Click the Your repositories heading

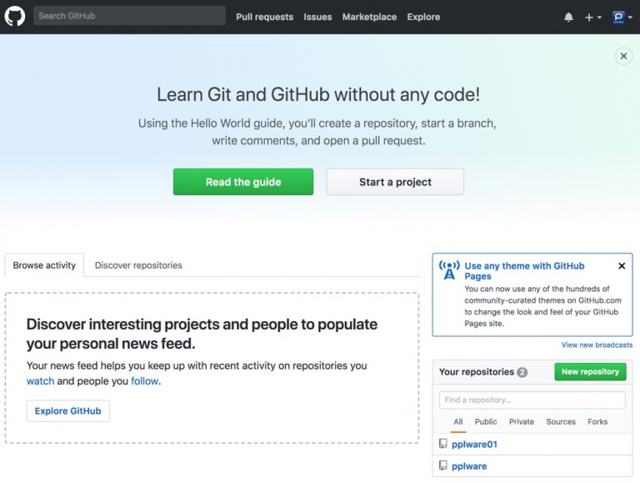click(x=477, y=372)
